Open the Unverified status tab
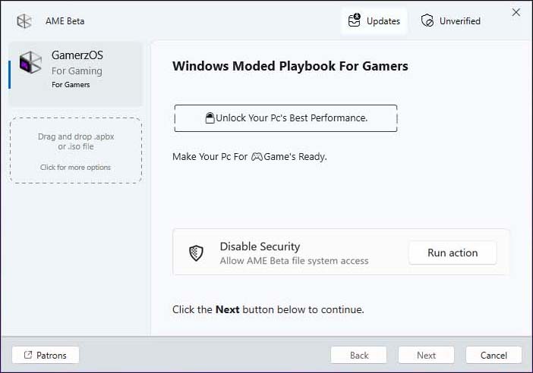 (x=451, y=21)
